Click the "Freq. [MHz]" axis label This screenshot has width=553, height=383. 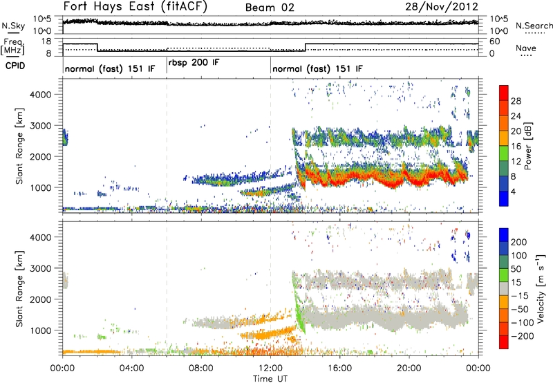point(13,46)
